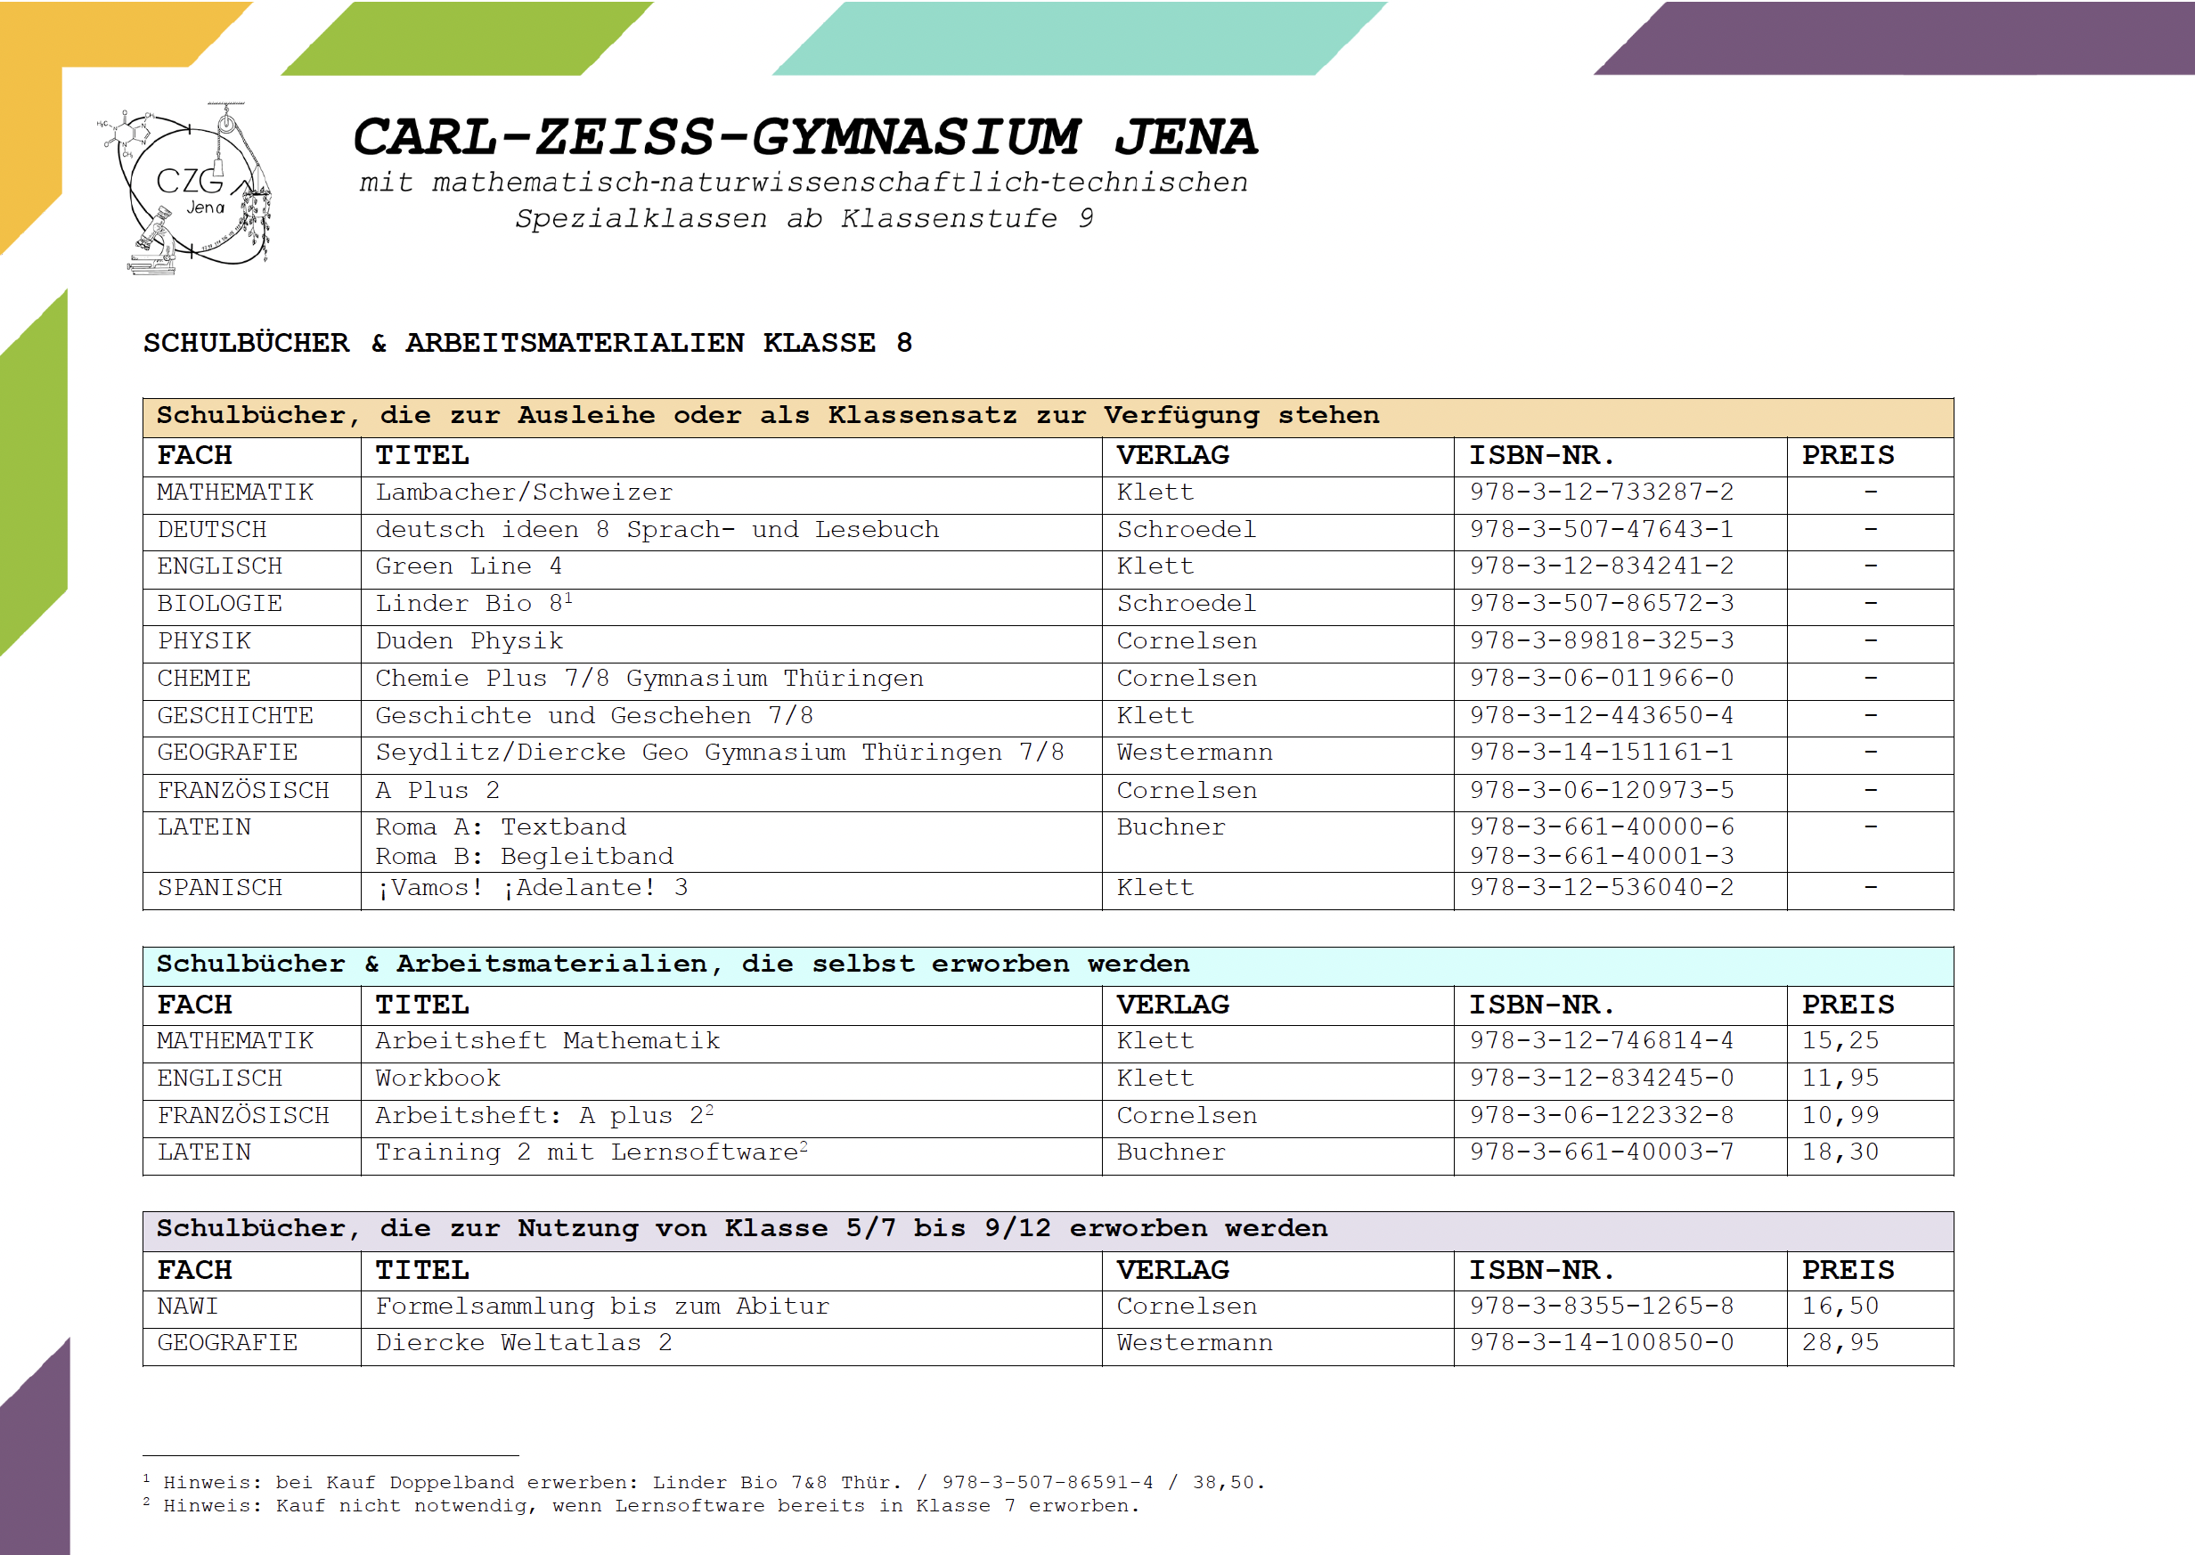Select ISBN 978-3-661-40001-3
The image size is (2195, 1555).
1601,856
